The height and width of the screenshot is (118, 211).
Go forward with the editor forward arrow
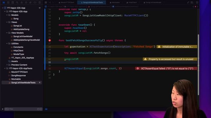coord(53,2)
